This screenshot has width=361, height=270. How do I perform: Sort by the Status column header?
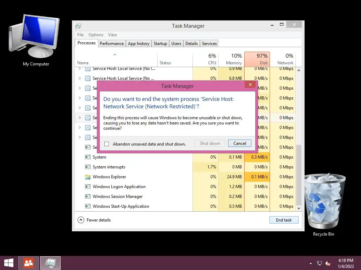point(175,59)
